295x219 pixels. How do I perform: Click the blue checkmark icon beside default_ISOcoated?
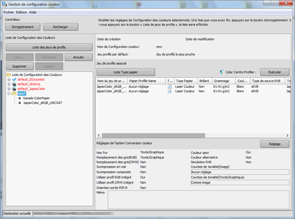(14, 79)
